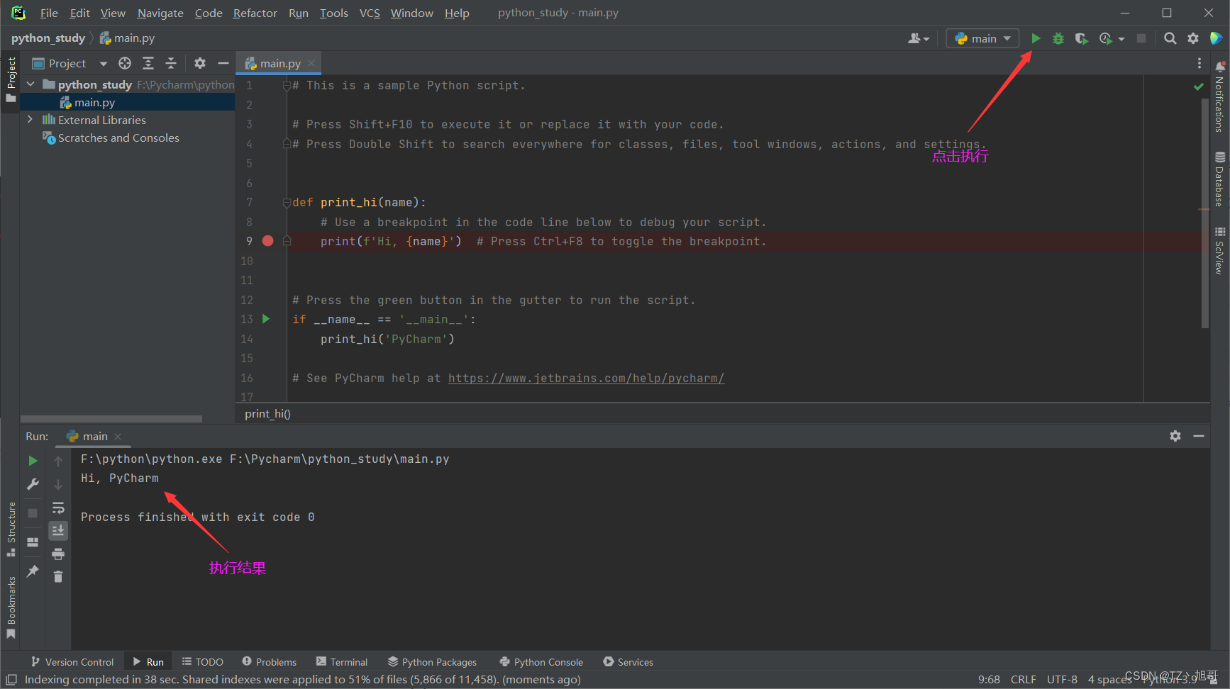Viewport: 1230px width, 689px height.
Task: Open the VCS menu
Action: [370, 13]
